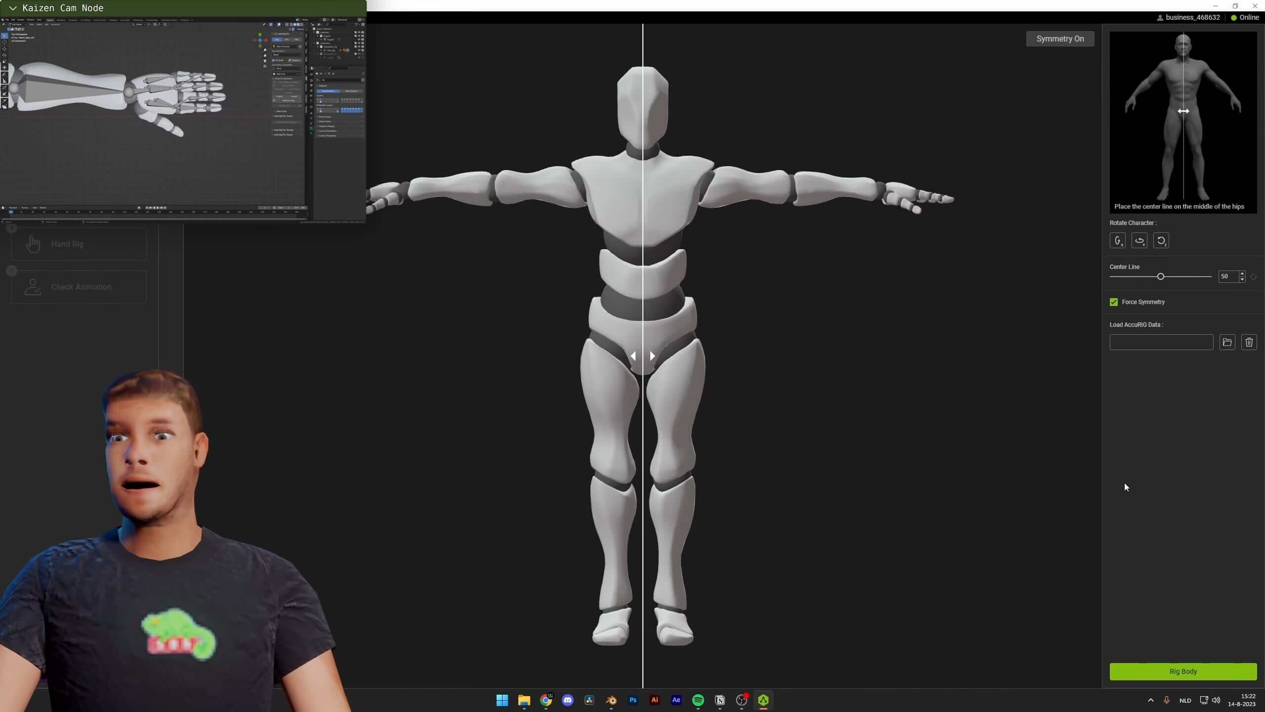Image resolution: width=1265 pixels, height=712 pixels.
Task: Switch to Blender's Layout workspace tab
Action: 50,20
